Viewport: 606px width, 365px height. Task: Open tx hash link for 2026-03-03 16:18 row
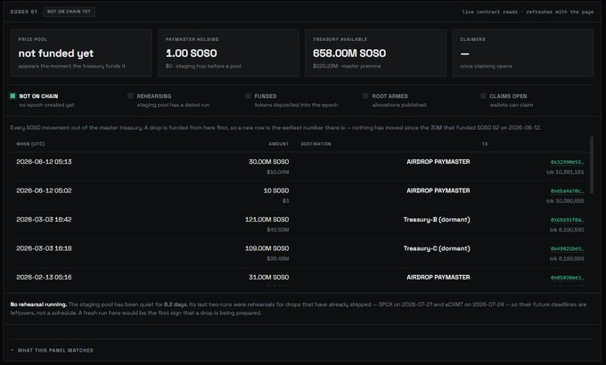(567, 248)
